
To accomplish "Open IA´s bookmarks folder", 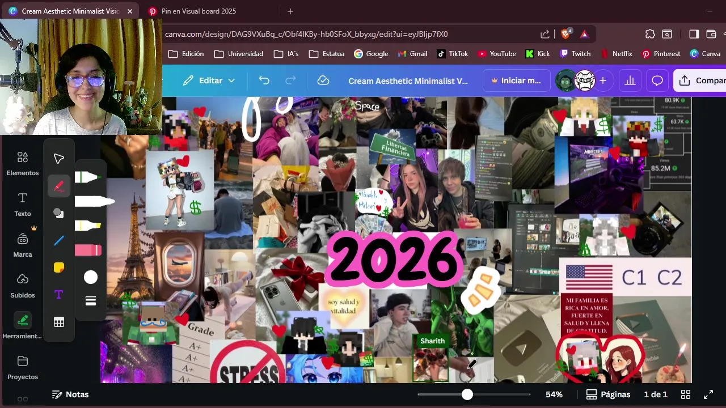I will coord(286,54).
